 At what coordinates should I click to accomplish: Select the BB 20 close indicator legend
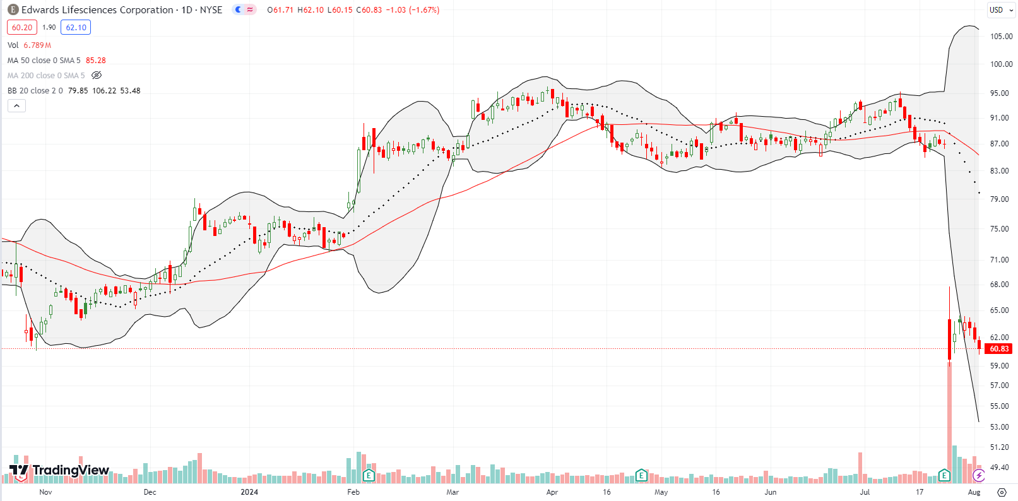click(x=35, y=91)
